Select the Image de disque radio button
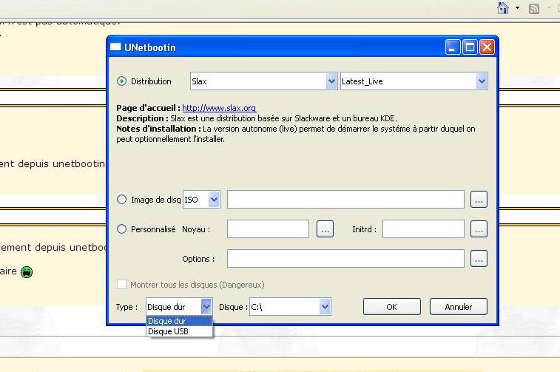560x372 pixels. (122, 199)
